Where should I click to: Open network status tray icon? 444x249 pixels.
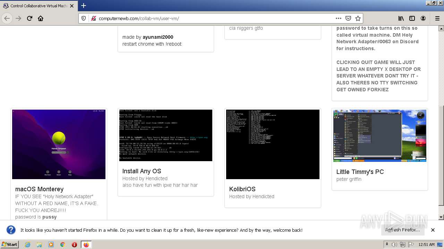[x=402, y=245]
